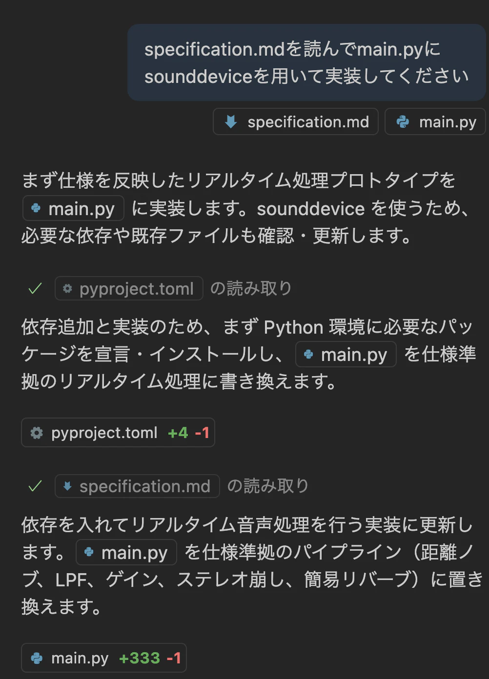Select the main.py attachment chip
Screen dimensions: 489x679
434,121
